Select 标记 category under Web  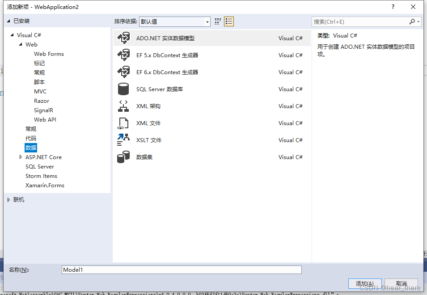pos(39,63)
